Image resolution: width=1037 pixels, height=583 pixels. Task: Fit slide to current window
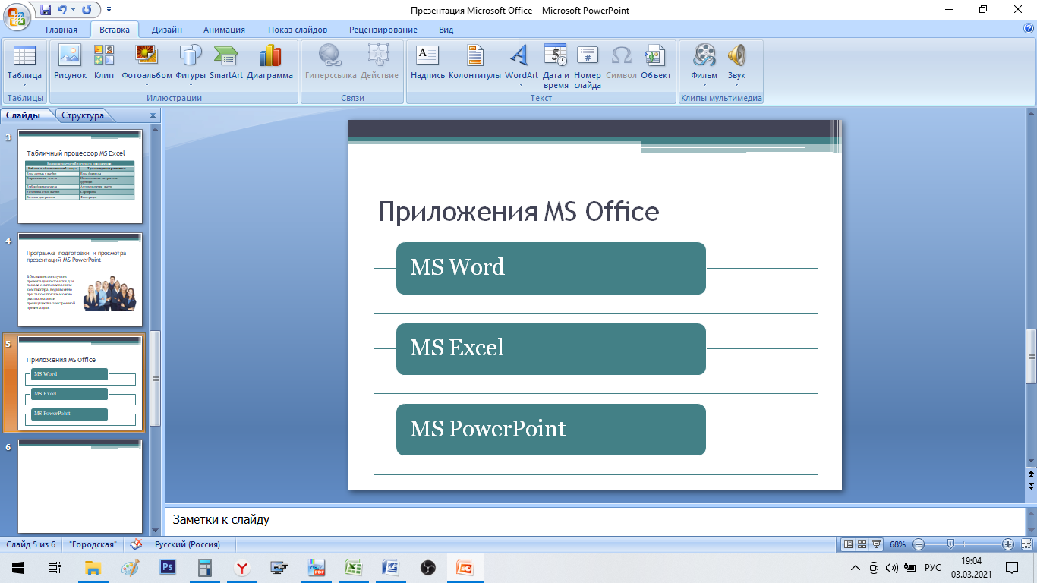1026,544
